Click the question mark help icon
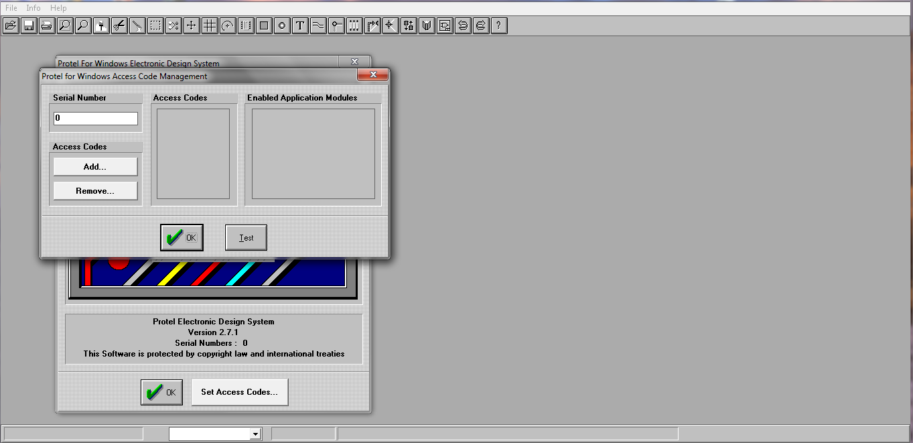The image size is (913, 443). (498, 25)
